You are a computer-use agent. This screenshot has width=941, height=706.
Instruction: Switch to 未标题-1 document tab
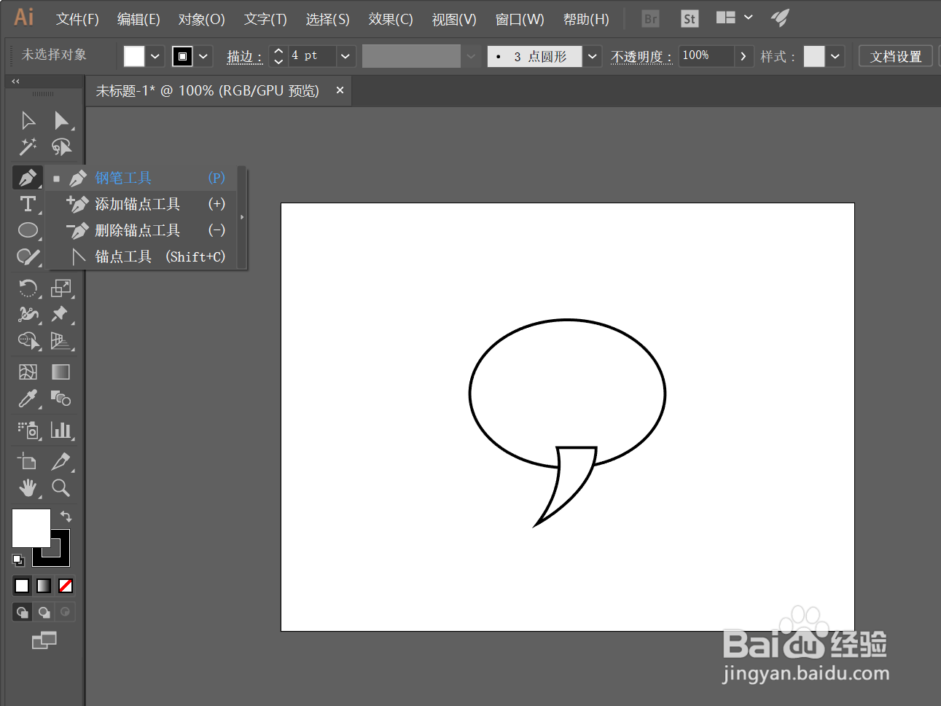coord(208,90)
